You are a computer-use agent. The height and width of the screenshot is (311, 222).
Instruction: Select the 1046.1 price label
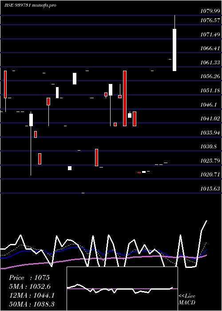point(208,105)
